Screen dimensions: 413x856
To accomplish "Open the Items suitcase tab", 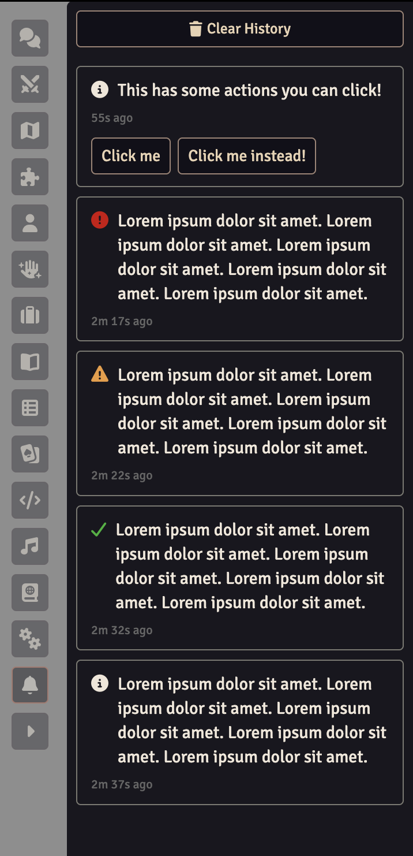I will click(30, 315).
